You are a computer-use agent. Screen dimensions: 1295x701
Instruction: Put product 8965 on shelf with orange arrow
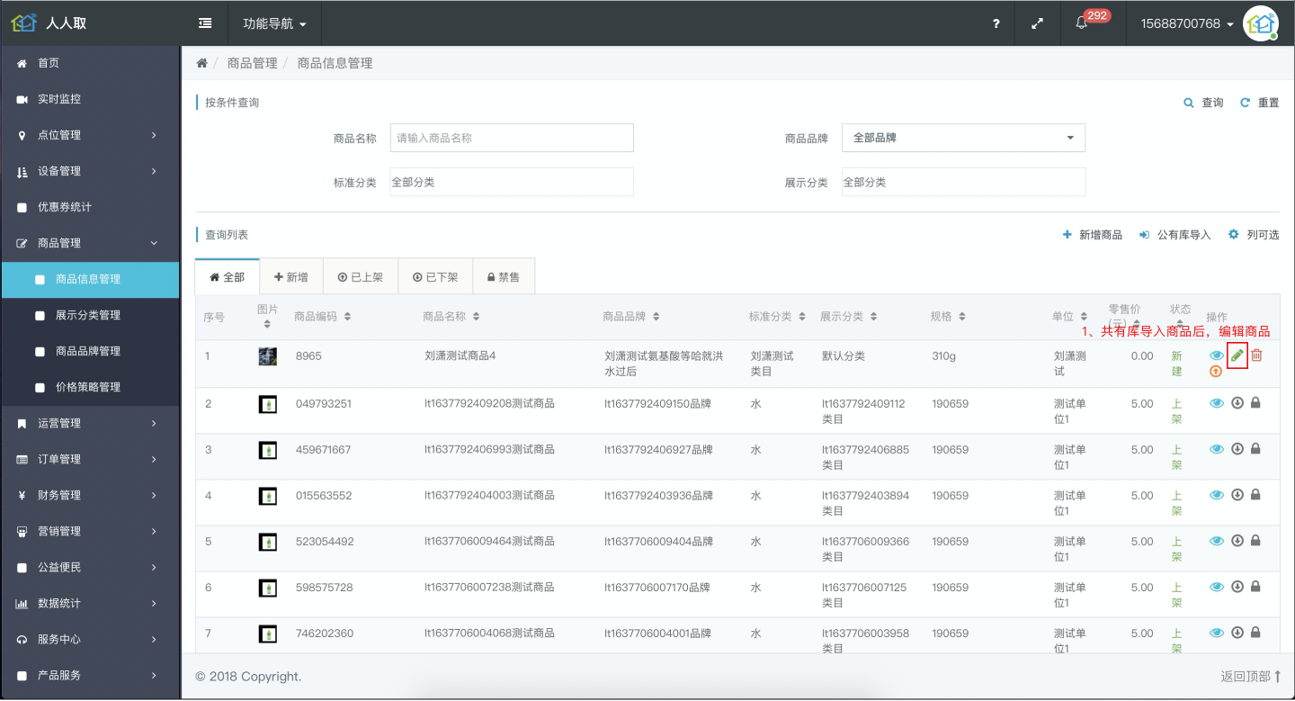[x=1216, y=371]
